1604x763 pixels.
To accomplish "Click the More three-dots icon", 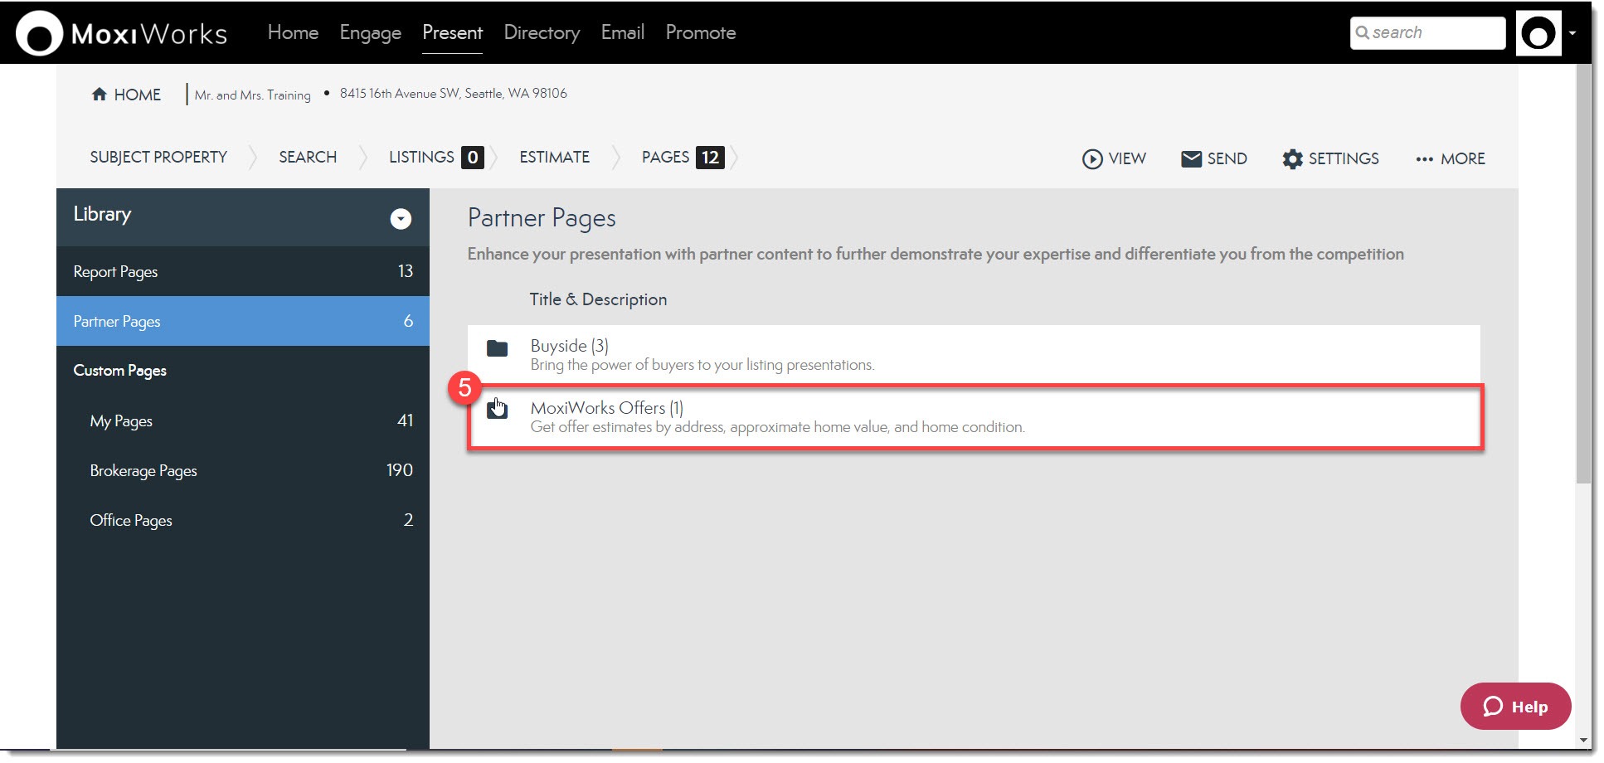I will pos(1424,159).
